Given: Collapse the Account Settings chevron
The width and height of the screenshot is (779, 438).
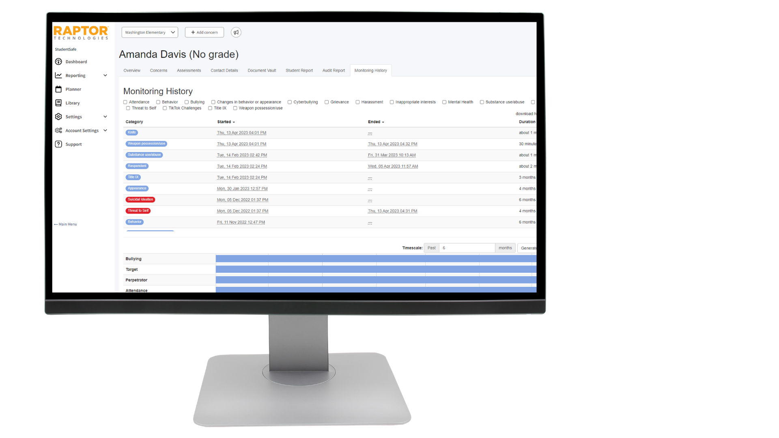Looking at the screenshot, I should 105,130.
